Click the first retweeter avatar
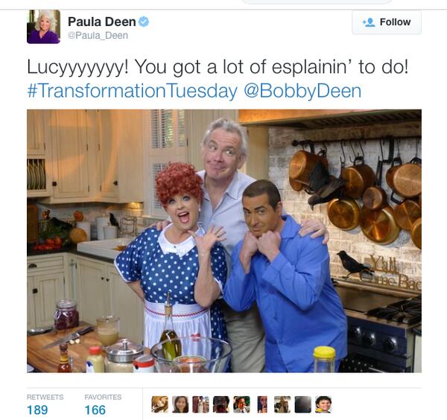The height and width of the screenshot is (420, 447). pyautogui.click(x=159, y=404)
